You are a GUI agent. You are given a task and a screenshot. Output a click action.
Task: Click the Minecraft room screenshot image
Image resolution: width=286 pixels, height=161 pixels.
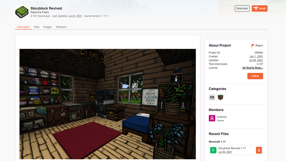pyautogui.click(x=107, y=104)
